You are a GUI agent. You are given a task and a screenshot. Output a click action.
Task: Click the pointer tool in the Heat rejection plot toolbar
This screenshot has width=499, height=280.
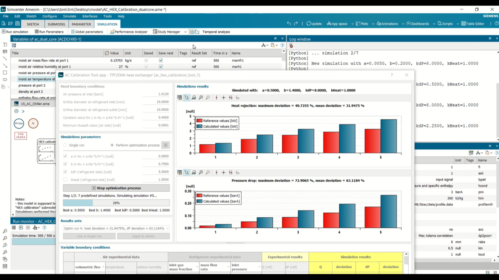[x=187, y=98]
